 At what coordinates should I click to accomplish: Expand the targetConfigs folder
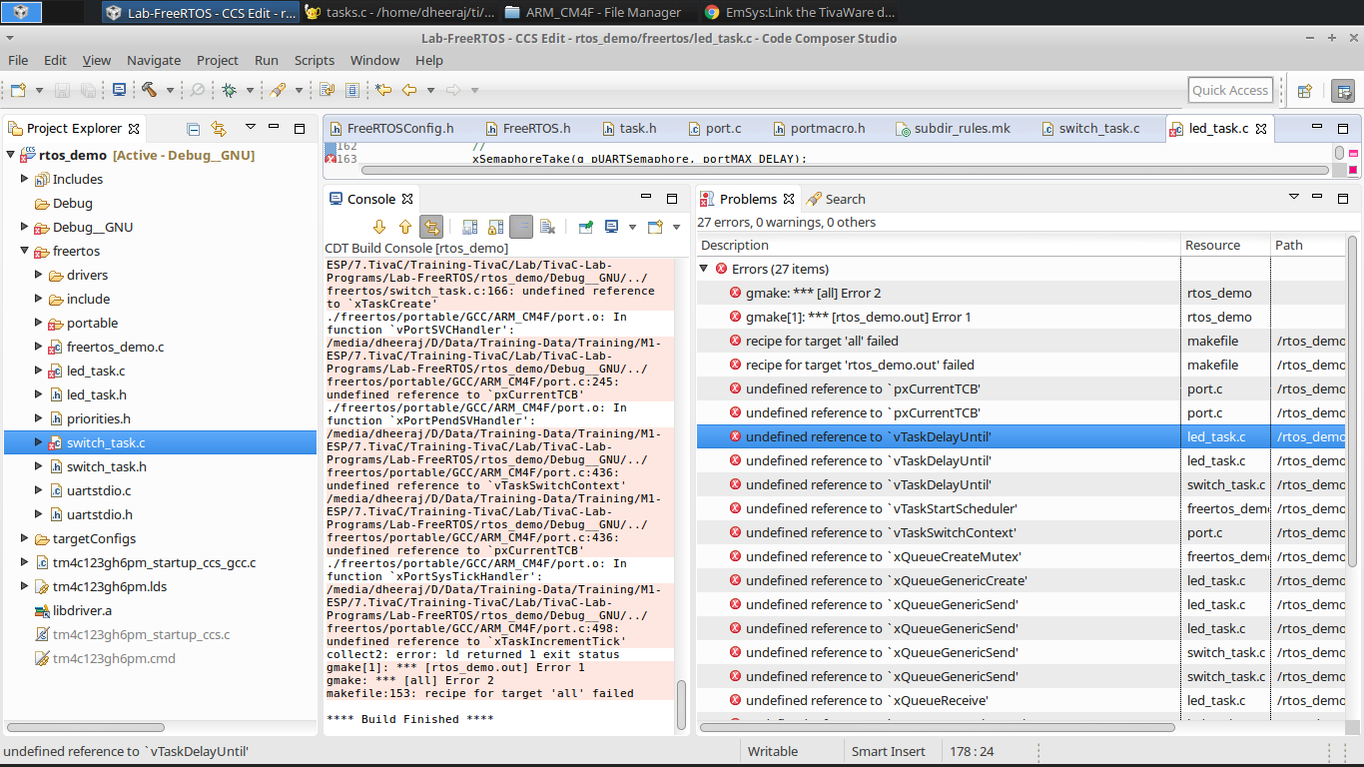(x=26, y=538)
